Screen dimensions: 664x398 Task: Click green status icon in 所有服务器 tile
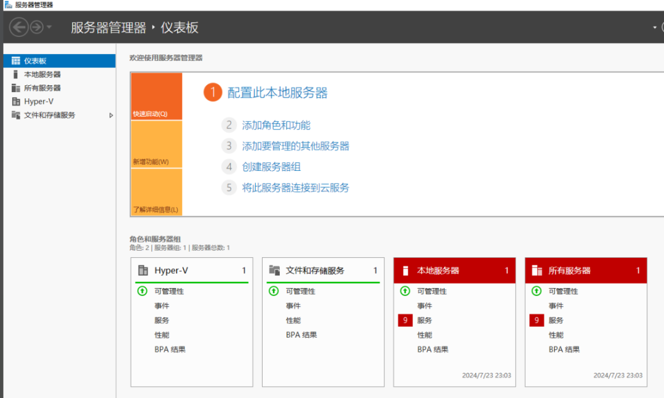pos(537,291)
